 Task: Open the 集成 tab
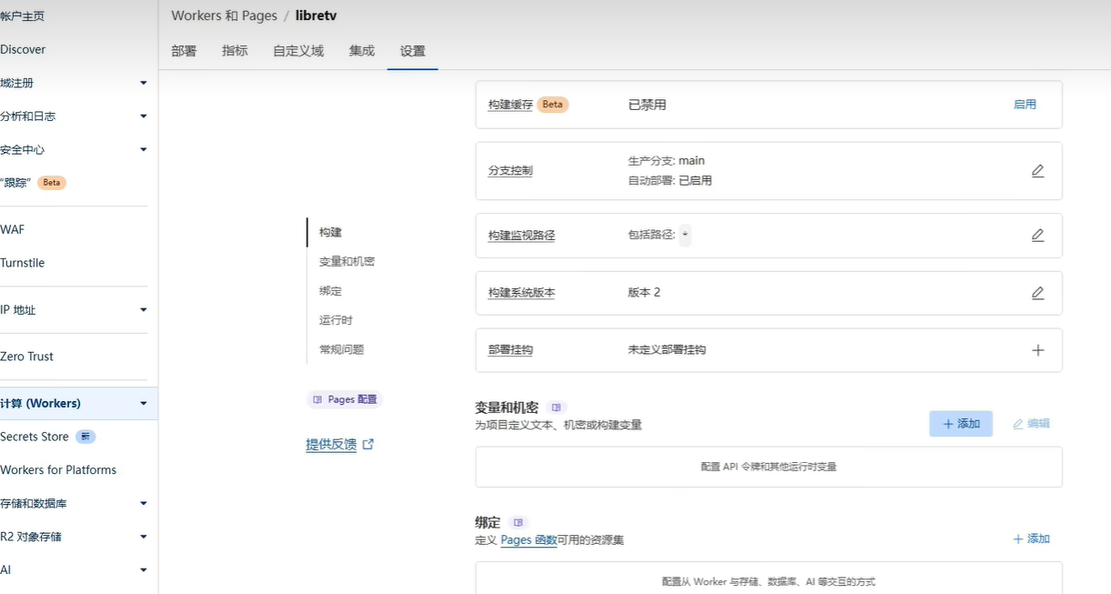pos(361,51)
